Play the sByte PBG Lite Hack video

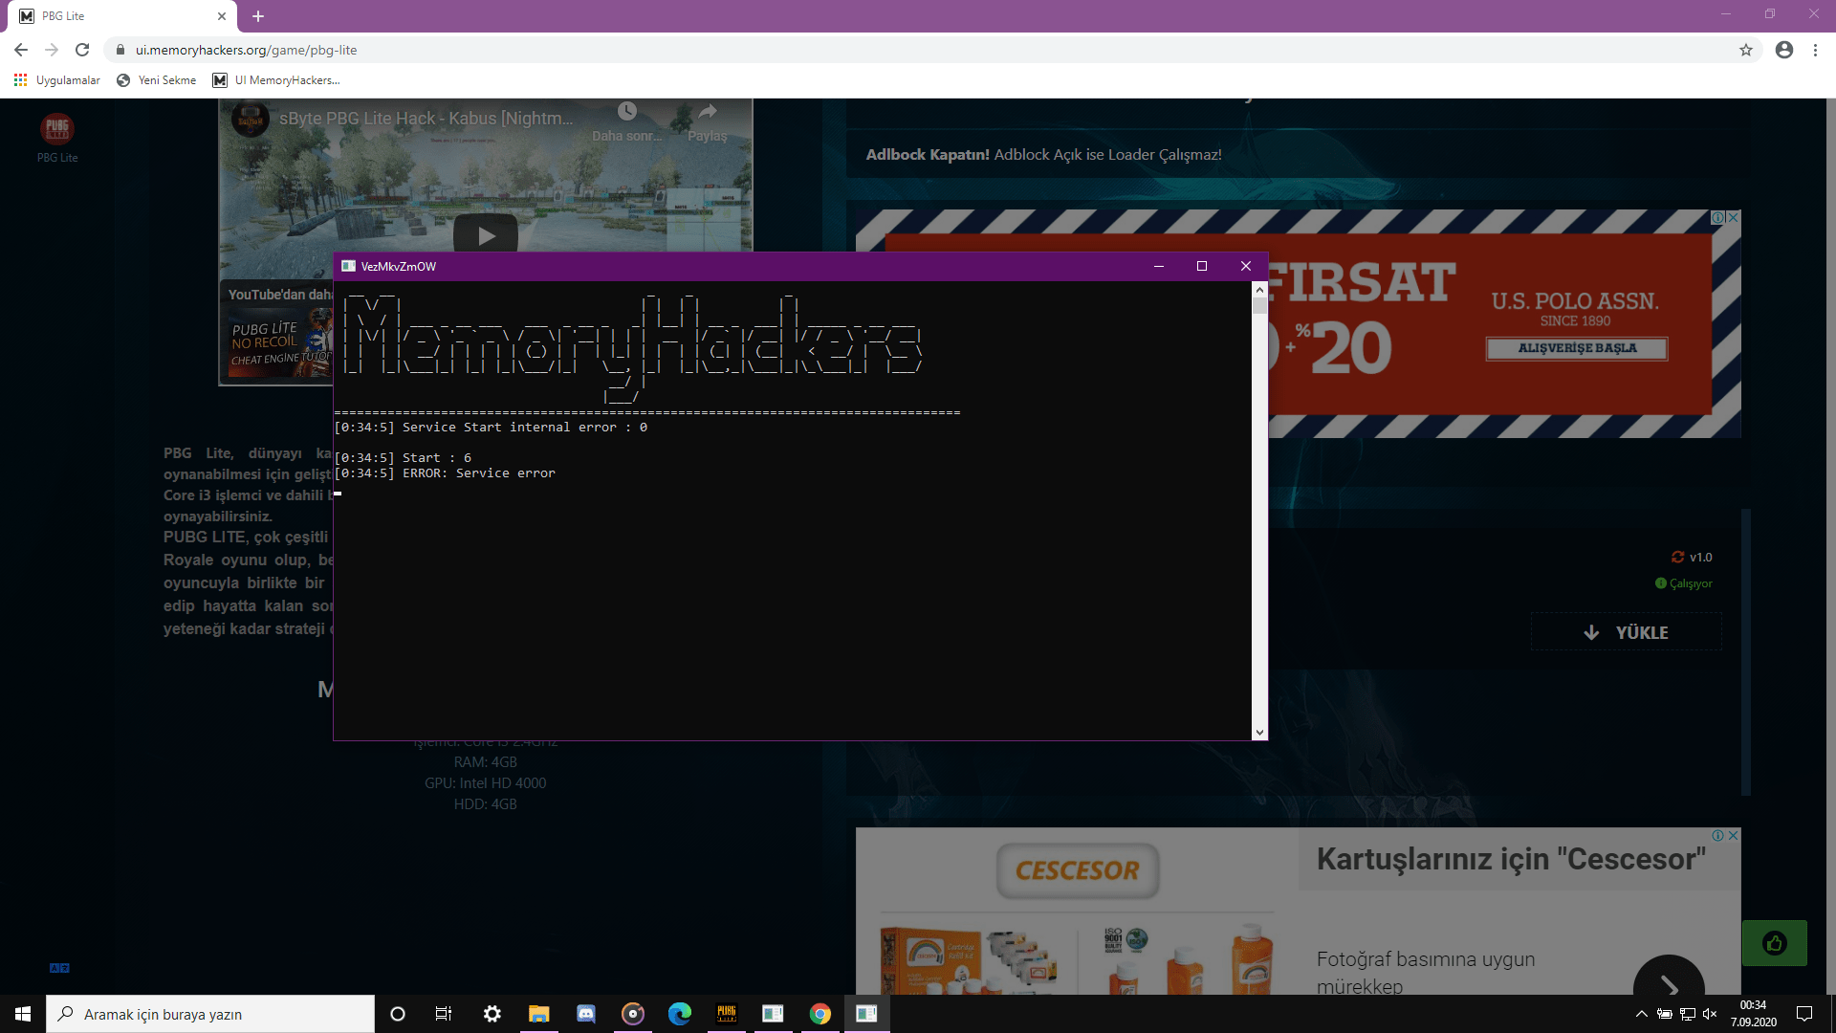tap(486, 235)
